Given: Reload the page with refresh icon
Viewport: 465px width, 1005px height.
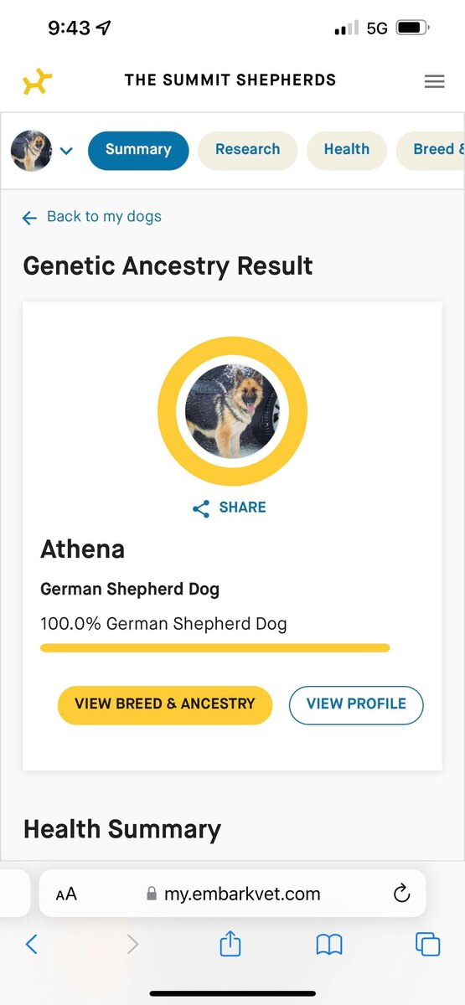Looking at the screenshot, I should [401, 893].
